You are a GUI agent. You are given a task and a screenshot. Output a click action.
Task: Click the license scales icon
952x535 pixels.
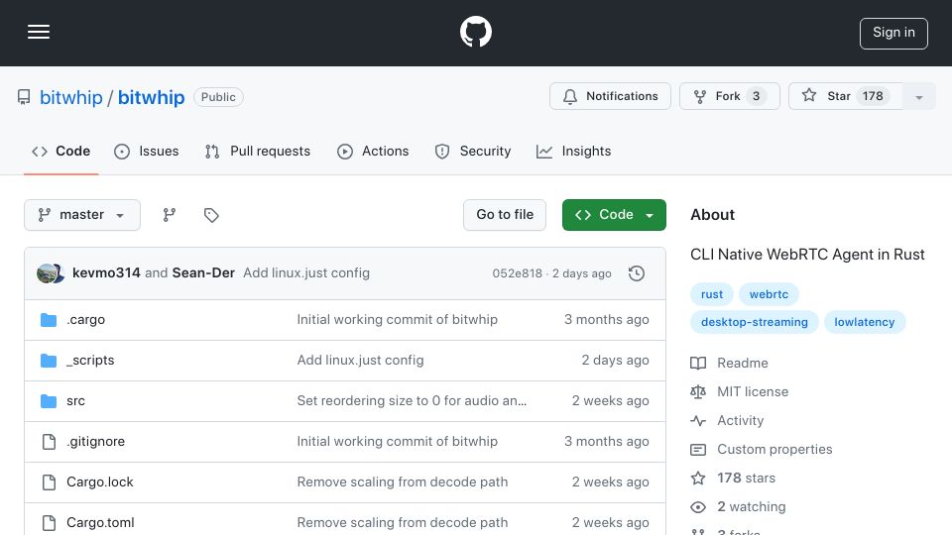[x=698, y=392]
